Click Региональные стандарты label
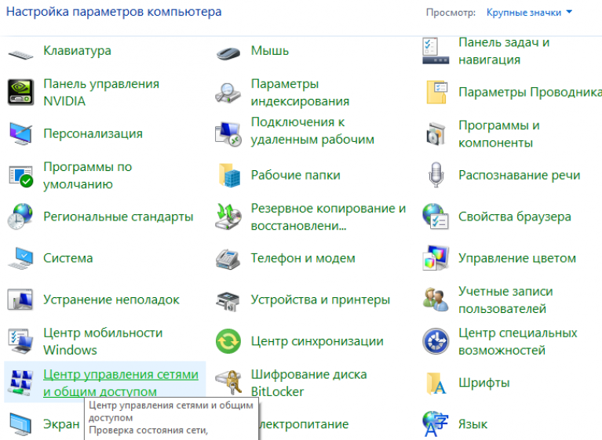 (118, 216)
